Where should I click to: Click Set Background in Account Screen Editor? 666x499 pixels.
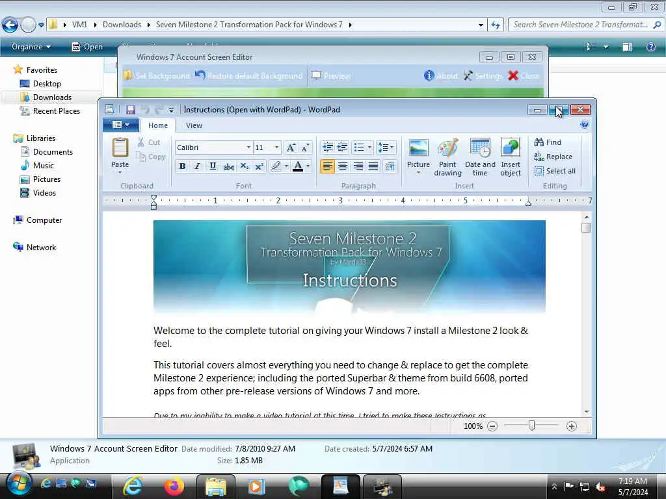pyautogui.click(x=156, y=75)
